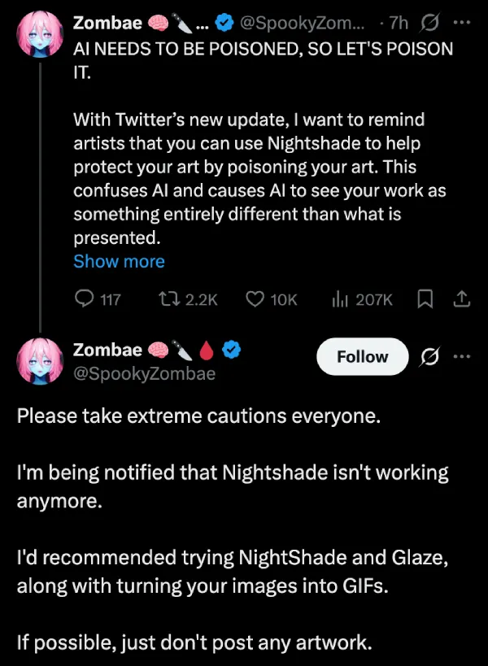Viewport: 488px width, 666px height.
Task: Open the three-dot menu on the top post
Action: tap(461, 23)
